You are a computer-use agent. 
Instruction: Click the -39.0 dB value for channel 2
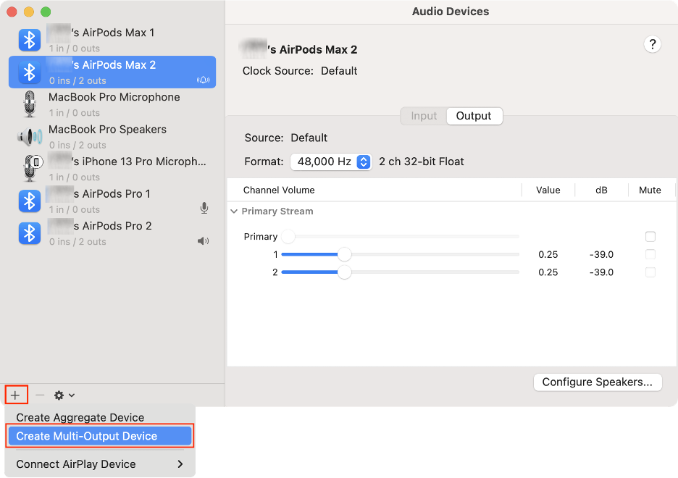coord(601,272)
